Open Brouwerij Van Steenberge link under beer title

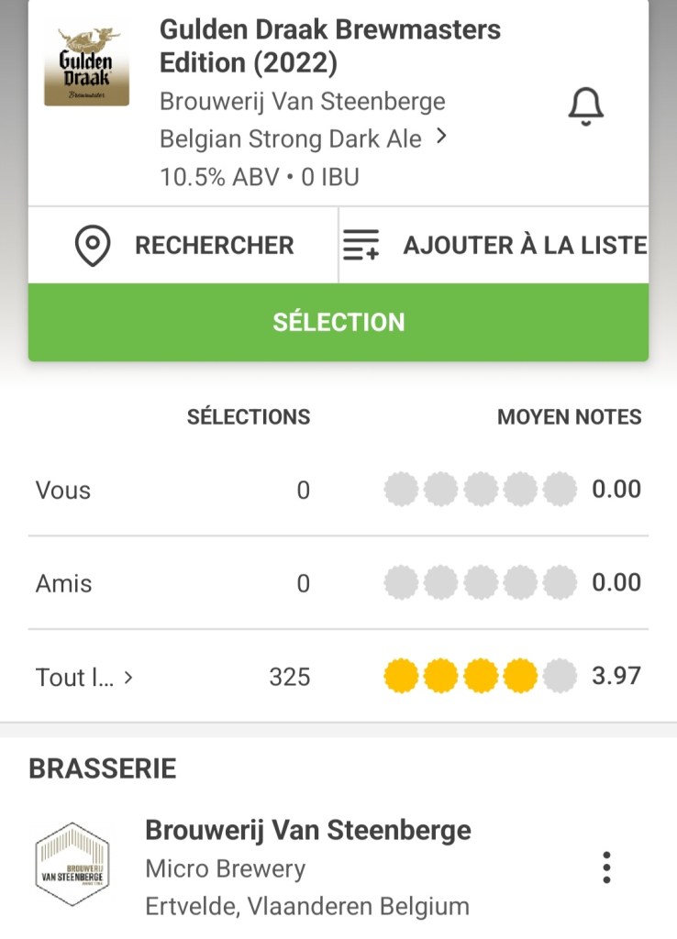(302, 101)
